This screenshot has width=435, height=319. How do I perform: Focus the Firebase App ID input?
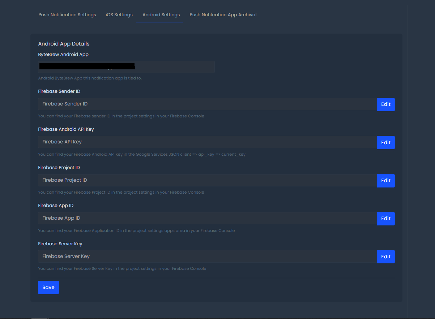point(208,218)
